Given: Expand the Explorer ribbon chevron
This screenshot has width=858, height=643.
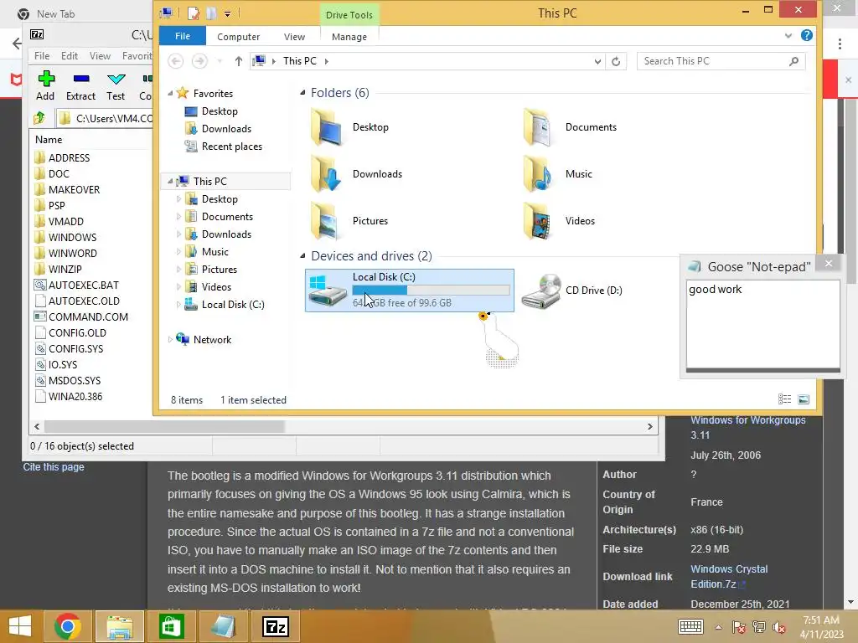Looking at the screenshot, I should pos(788,35).
